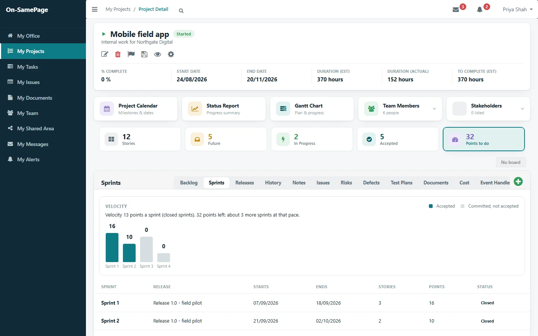Viewport: 538px width, 336px height.
Task: Open the alerts bell icon in header
Action: pos(480,10)
